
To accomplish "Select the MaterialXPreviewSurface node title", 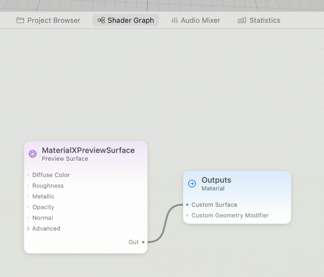I will (88, 150).
